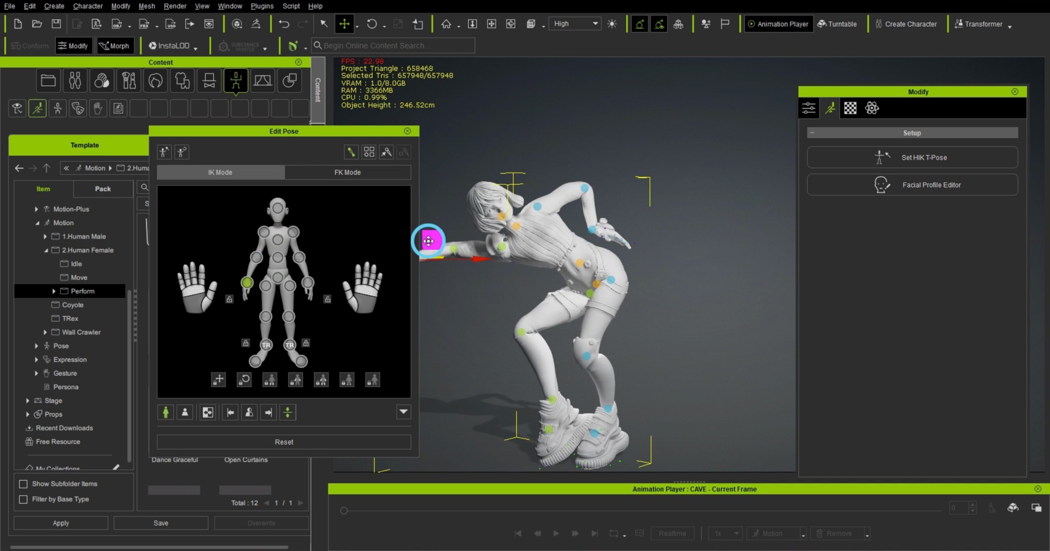Open the High quality dropdown
This screenshot has height=551, width=1050.
tap(575, 24)
